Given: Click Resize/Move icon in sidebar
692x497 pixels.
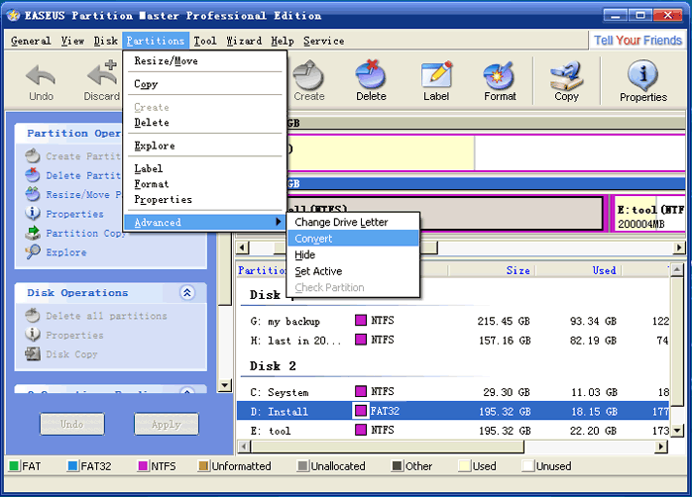Looking at the screenshot, I should tap(33, 194).
